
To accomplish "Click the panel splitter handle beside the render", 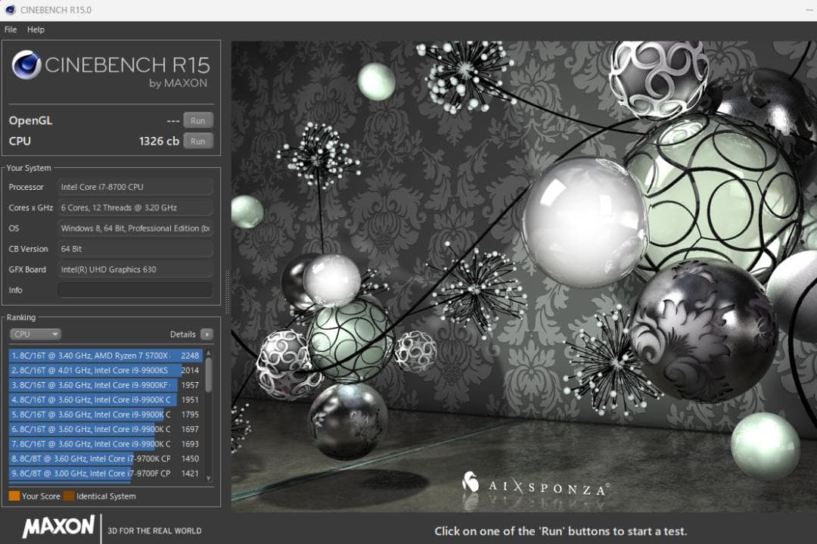I will pos(227,291).
